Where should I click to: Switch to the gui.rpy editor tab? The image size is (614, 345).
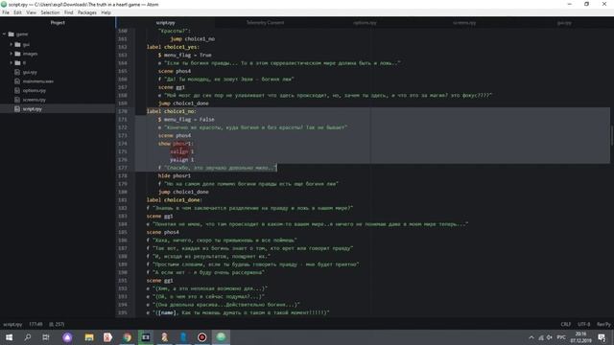564,23
